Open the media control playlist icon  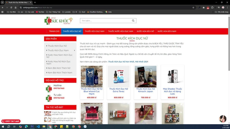[x=219, y=8]
